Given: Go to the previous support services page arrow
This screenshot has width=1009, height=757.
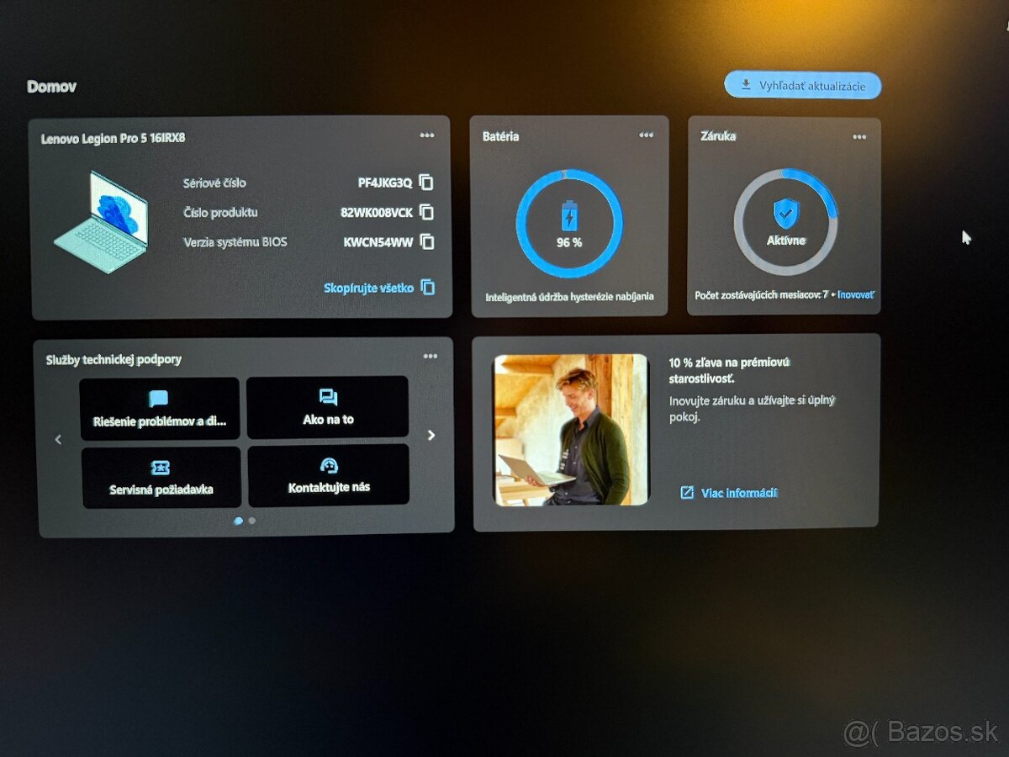Looking at the screenshot, I should [58, 439].
